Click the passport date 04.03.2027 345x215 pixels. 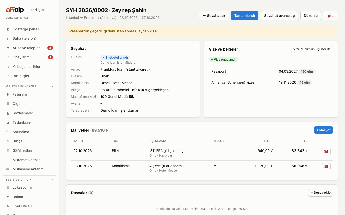point(288,71)
